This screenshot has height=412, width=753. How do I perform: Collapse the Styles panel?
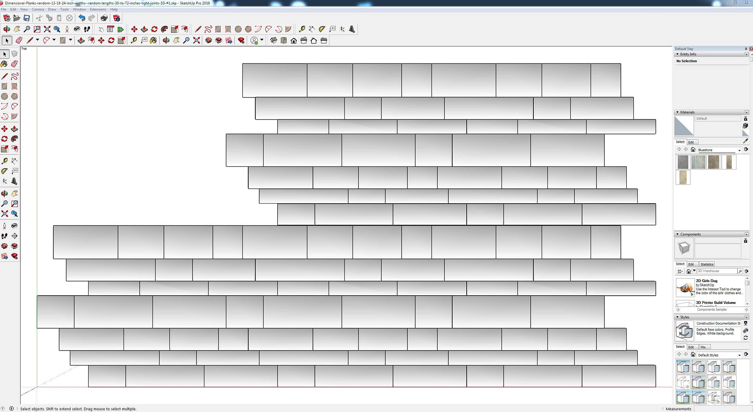click(677, 317)
